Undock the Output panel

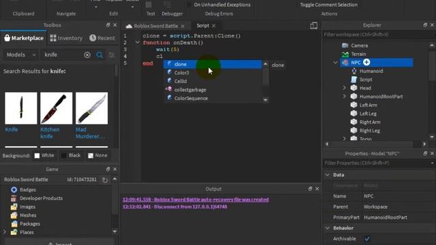(x=311, y=189)
